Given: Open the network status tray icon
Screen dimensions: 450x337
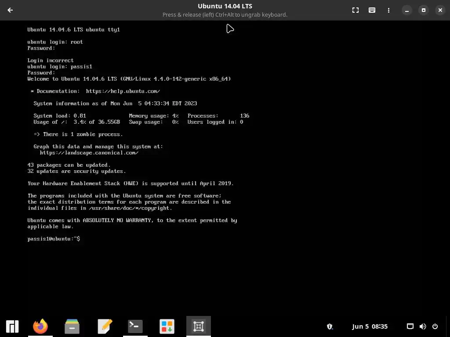Looking at the screenshot, I should click(410, 326).
